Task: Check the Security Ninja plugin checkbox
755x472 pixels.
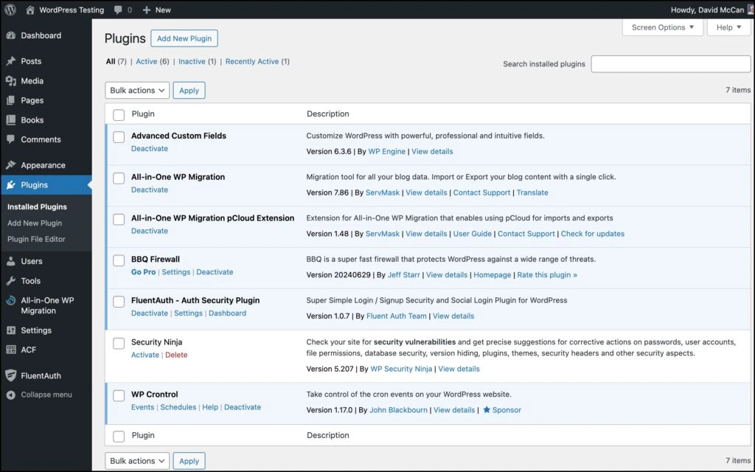Action: pos(118,342)
